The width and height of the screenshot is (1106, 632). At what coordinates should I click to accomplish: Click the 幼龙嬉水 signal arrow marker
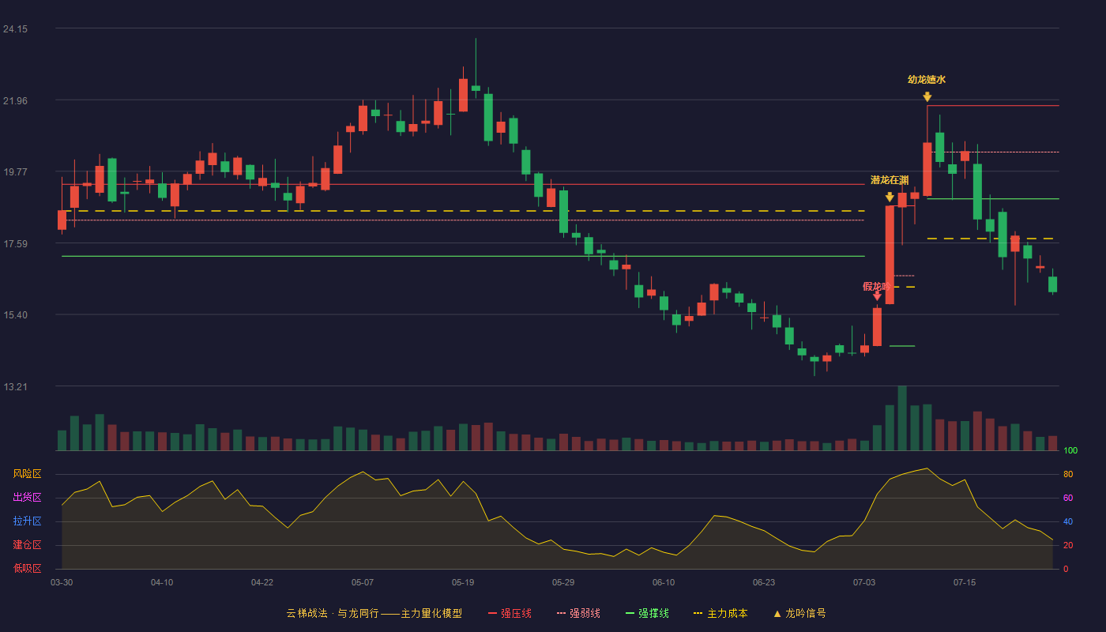pyautogui.click(x=927, y=97)
